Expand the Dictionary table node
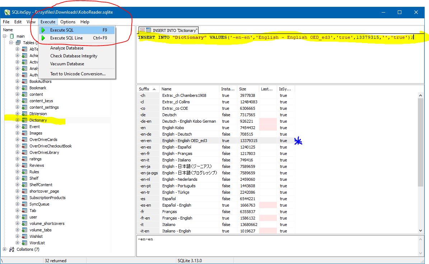The height and width of the screenshot is (264, 429). coord(18,120)
